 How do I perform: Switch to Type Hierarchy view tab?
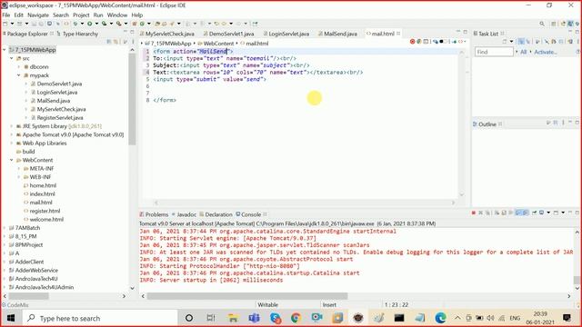coord(77,34)
